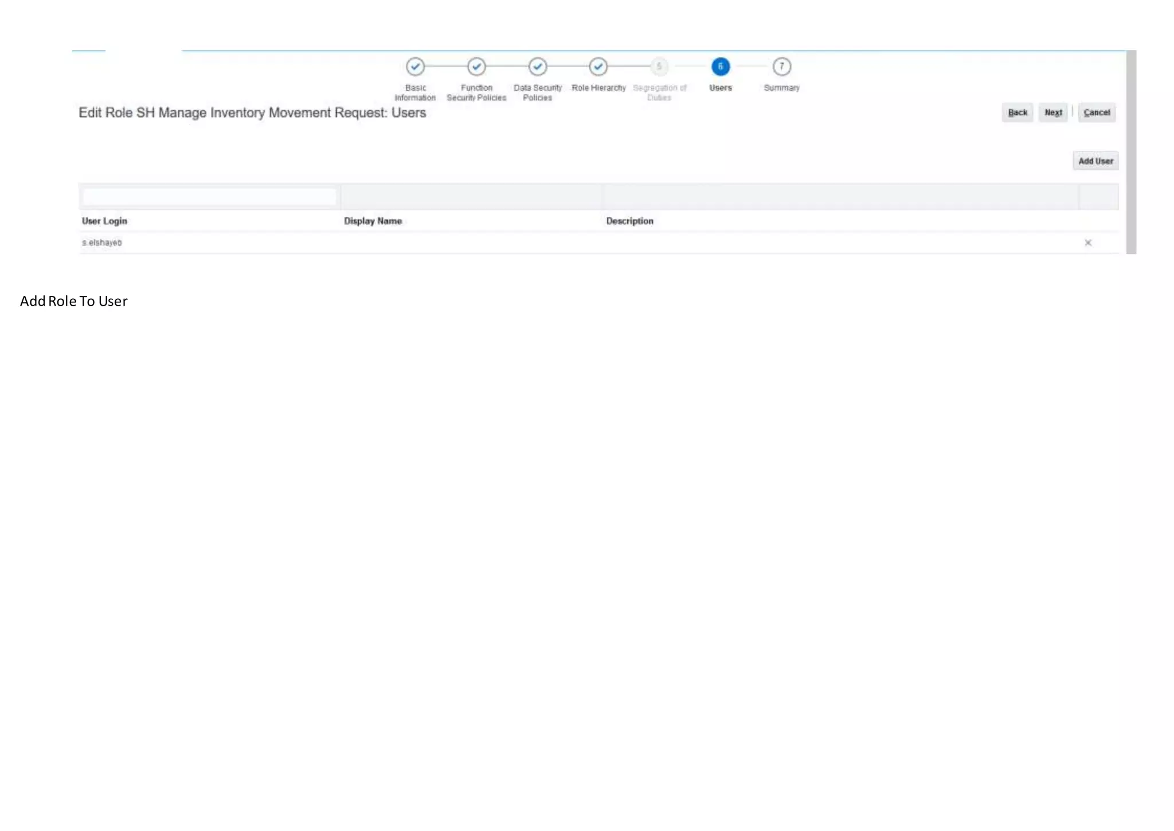Click the Description filter cell

point(840,197)
